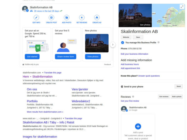Screen dimensions: 187x140
Task: Click Get your first review link
Action: [x=130, y=101]
